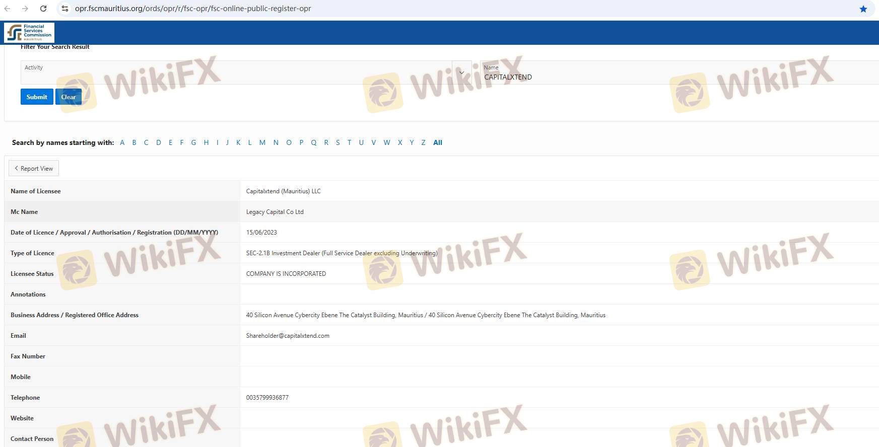Viewport: 879px width, 447px height.
Task: Filter names starting with X
Action: point(400,142)
